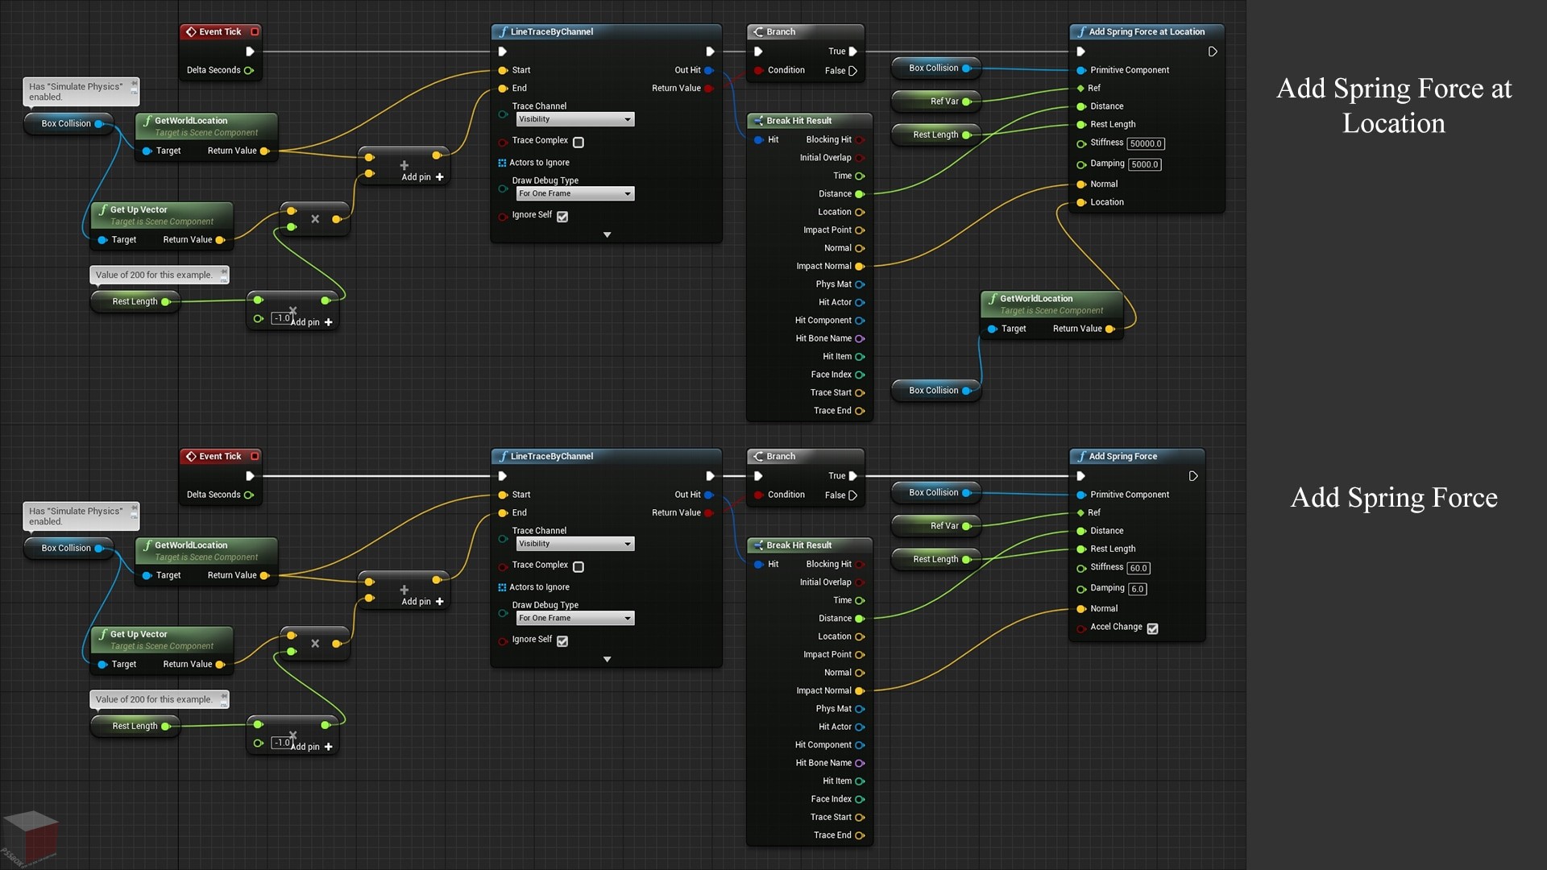Edit Stiffness value 60.0 field
The width and height of the screenshot is (1547, 870).
coord(1138,569)
